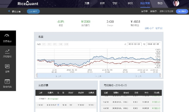Screen dimensions: 189x112
Task: Click the blue pill button beside simulation title
Action: [33, 11]
